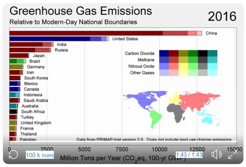This screenshot has width=246, height=167.
Task: Click the 100 k vues view count
Action: tap(40, 155)
